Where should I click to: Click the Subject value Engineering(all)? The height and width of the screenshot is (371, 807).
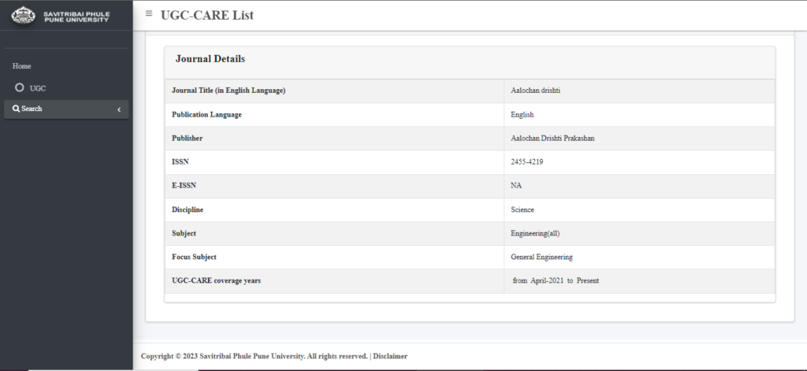point(535,234)
